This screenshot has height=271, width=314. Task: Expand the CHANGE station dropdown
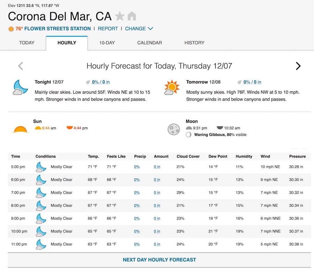139,29
